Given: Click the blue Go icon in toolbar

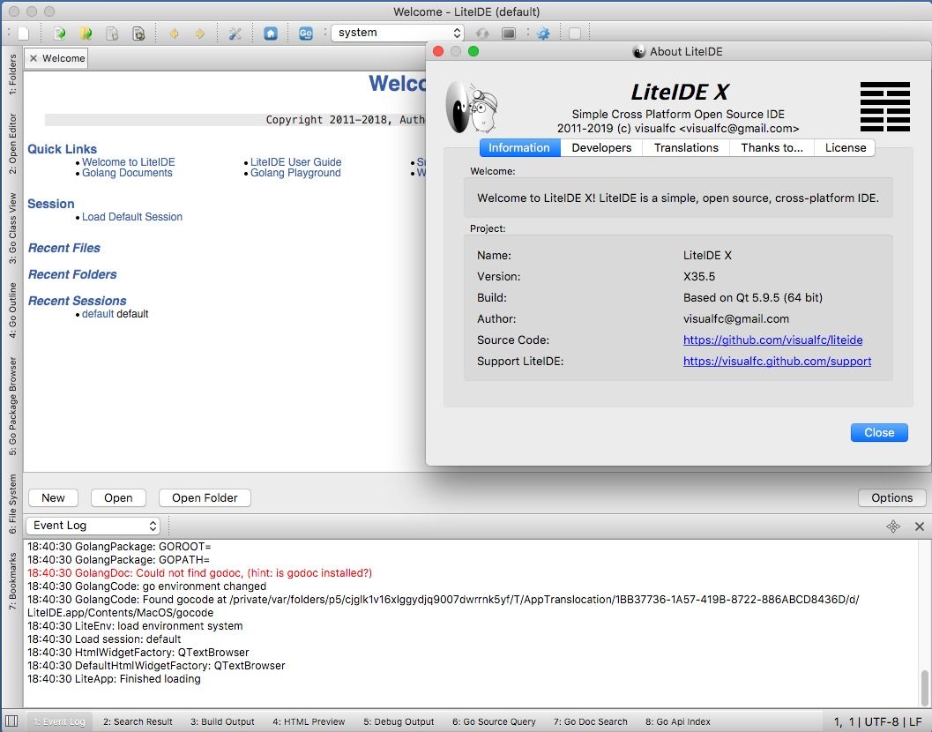Looking at the screenshot, I should 305,34.
